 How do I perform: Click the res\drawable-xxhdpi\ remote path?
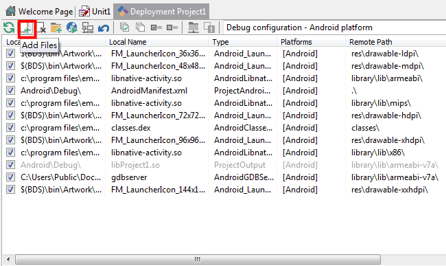(x=390, y=190)
